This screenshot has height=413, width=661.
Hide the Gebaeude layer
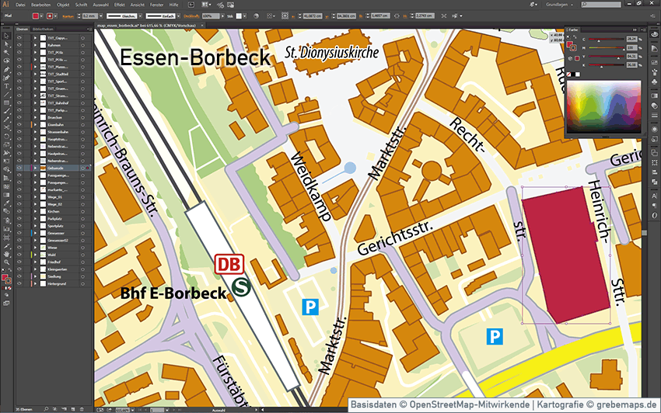coord(19,168)
